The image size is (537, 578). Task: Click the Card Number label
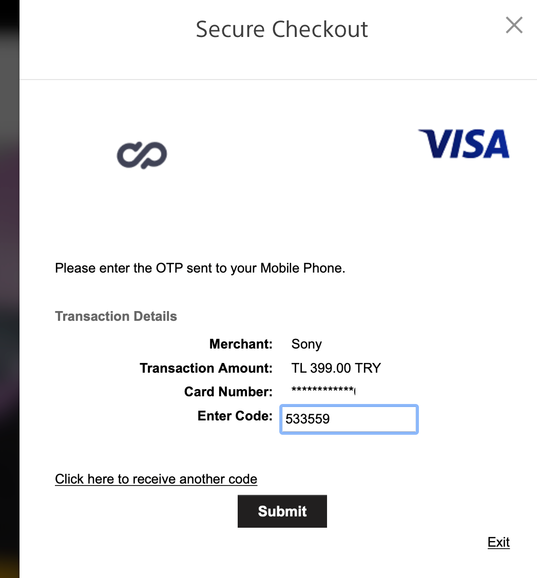click(x=228, y=392)
